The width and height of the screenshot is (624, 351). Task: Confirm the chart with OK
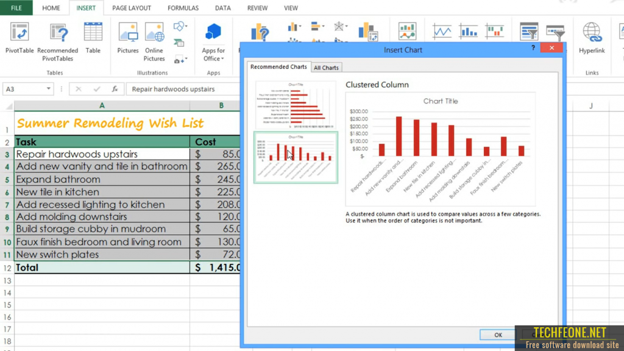pyautogui.click(x=498, y=335)
